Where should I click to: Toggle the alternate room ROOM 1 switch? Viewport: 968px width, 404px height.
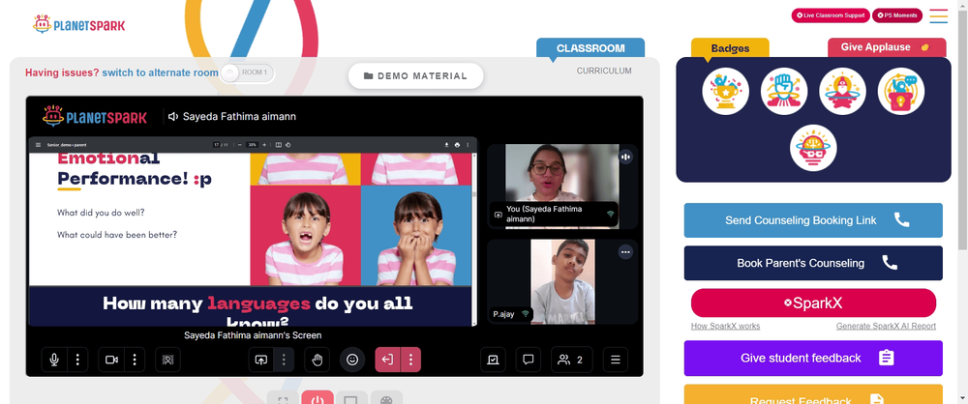[x=247, y=72]
